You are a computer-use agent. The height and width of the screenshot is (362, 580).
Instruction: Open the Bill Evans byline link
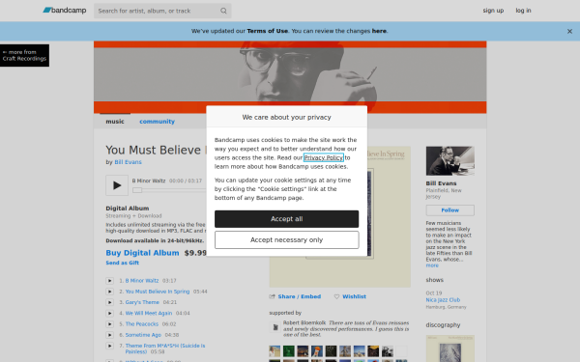click(128, 162)
